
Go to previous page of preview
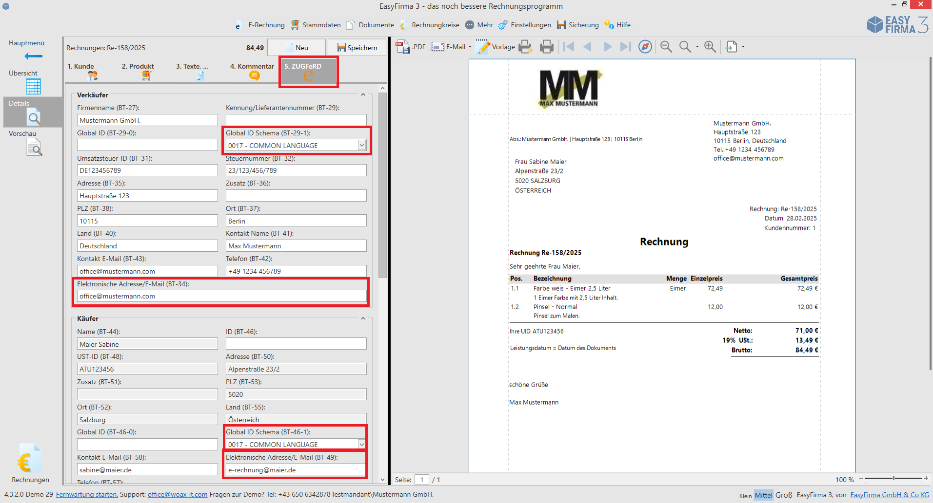[x=588, y=47]
